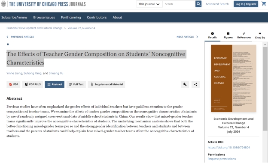Open the PDF PLUS version

click(x=33, y=84)
